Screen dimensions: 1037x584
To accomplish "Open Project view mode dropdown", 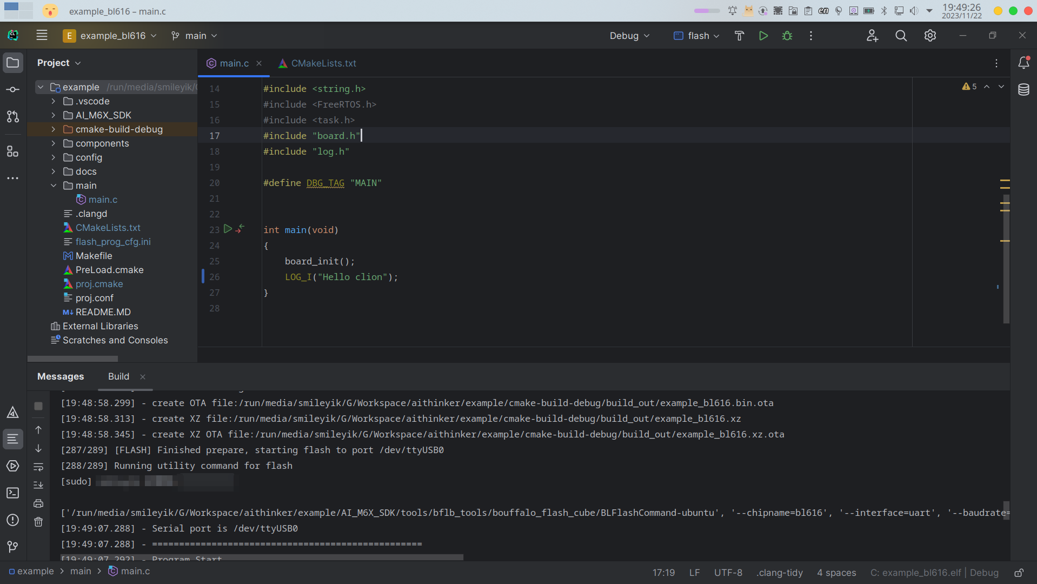I will pos(59,63).
